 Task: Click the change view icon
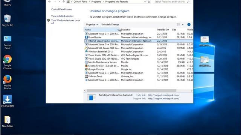(178, 24)
